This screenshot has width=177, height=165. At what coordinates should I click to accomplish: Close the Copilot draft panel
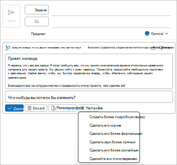(x=169, y=48)
